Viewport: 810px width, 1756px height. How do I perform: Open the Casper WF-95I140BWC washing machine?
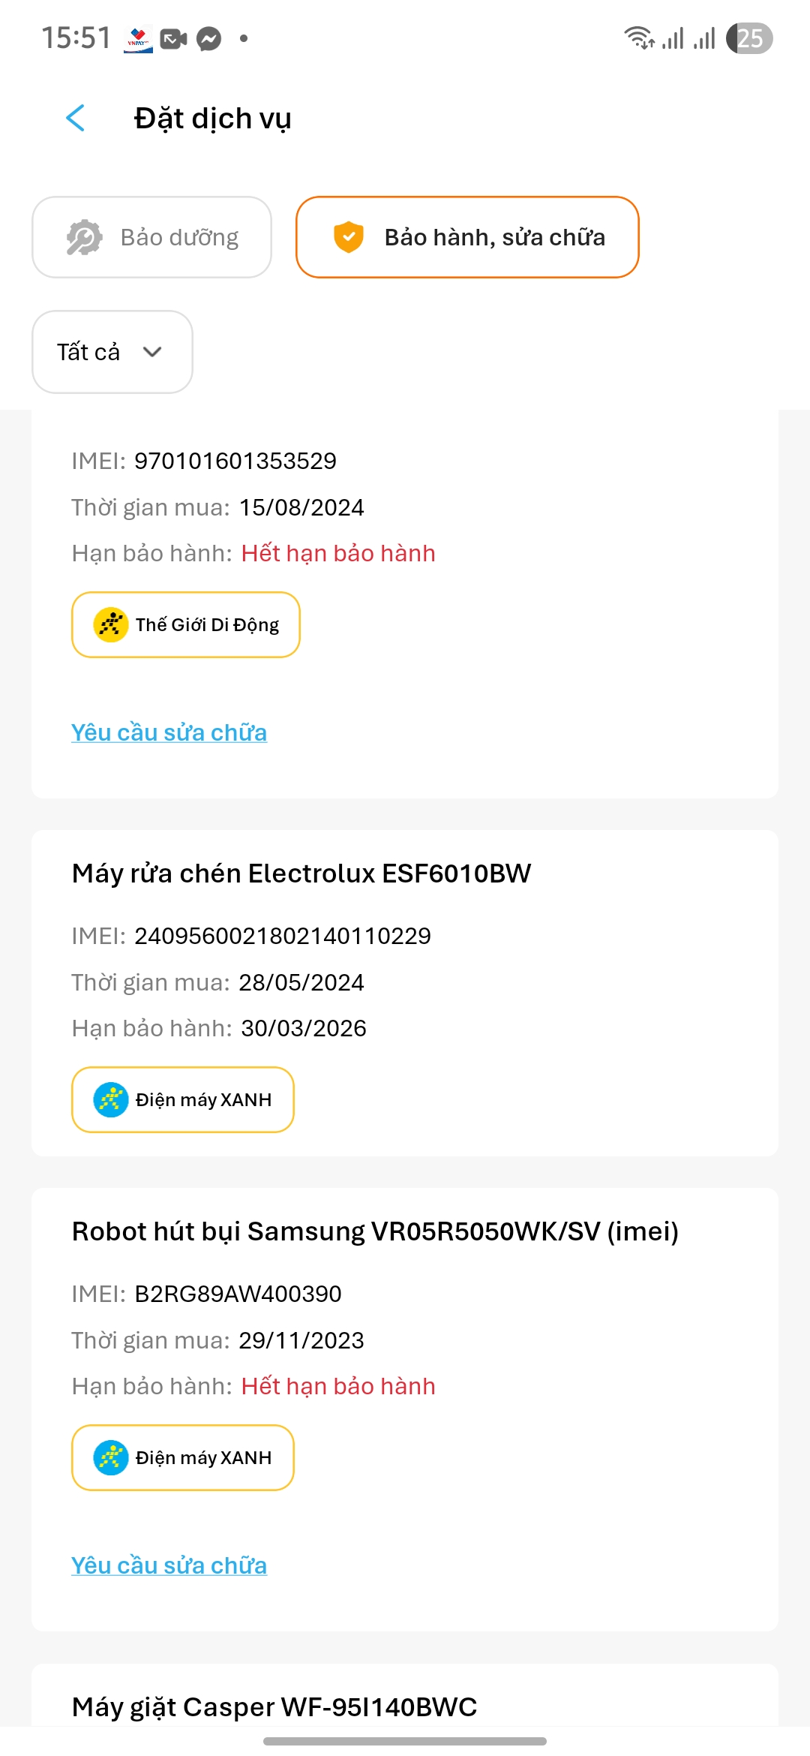pos(274,1706)
